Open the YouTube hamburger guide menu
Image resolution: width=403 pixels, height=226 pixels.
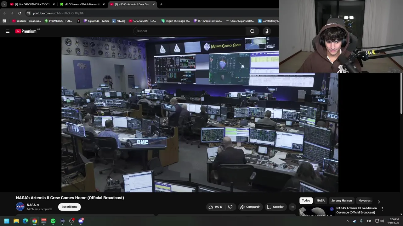pos(8,31)
